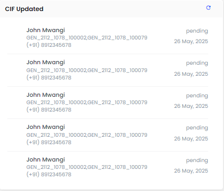Open the second John Mwangi entry
The height and width of the screenshot is (191, 224).
pyautogui.click(x=108, y=70)
